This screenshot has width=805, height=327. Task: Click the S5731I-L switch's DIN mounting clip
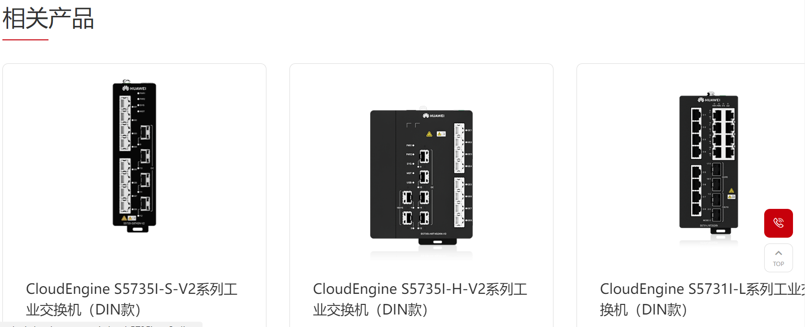[x=720, y=230]
